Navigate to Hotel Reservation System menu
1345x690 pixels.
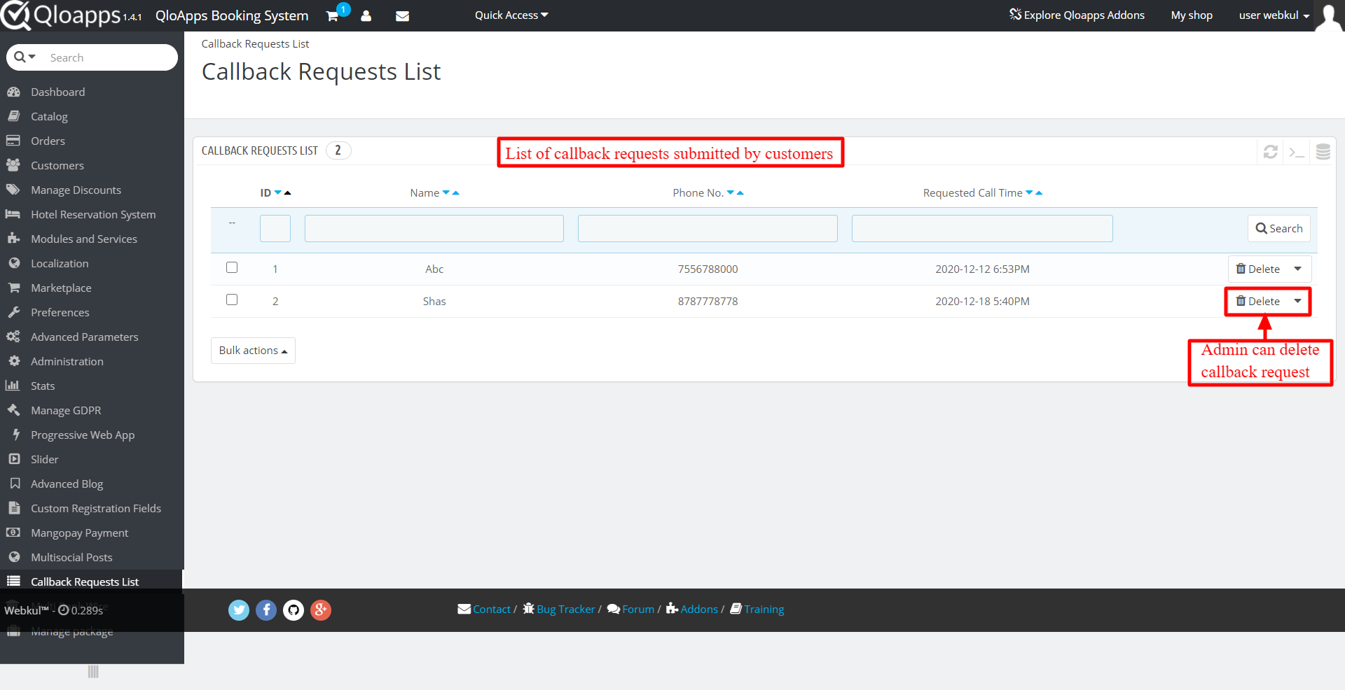point(93,214)
